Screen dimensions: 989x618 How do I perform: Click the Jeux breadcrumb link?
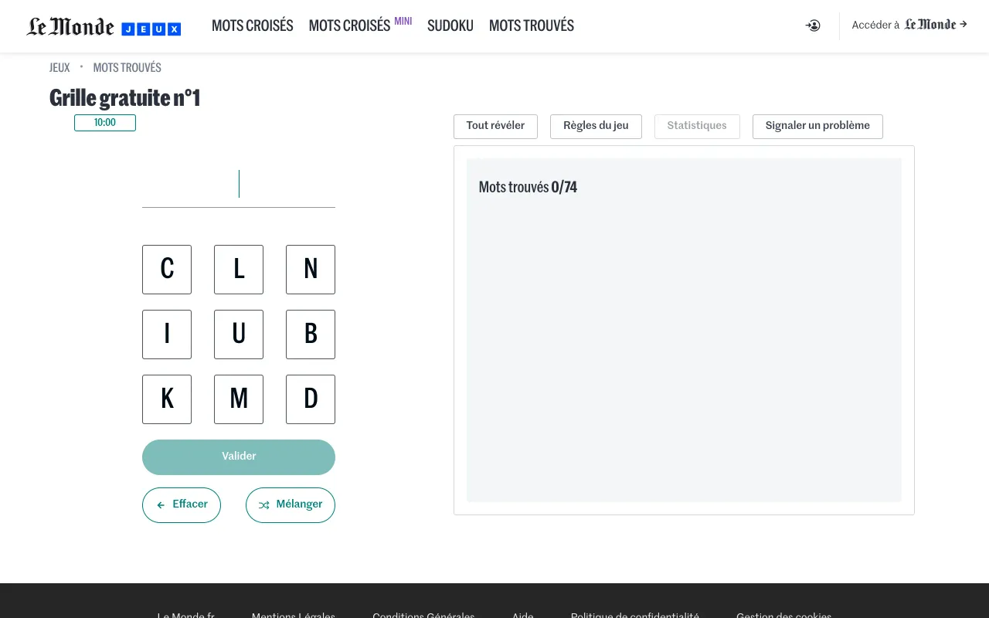(59, 68)
